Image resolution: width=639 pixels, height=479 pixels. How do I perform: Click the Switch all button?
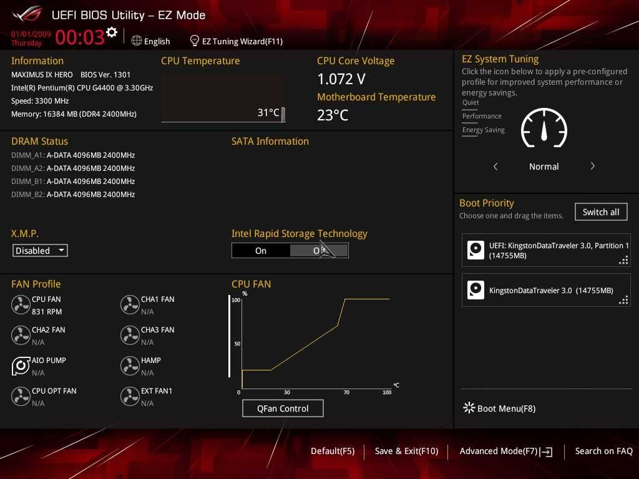[601, 212]
